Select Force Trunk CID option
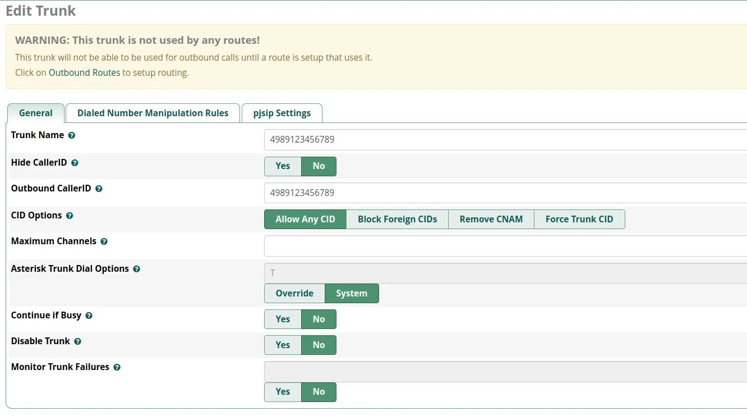Screen dimensions: 747x420 coord(579,220)
